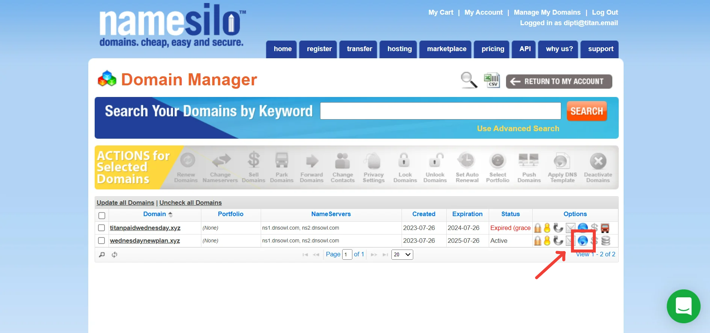Open the why us? navigation tab
710x333 pixels.
click(558, 49)
